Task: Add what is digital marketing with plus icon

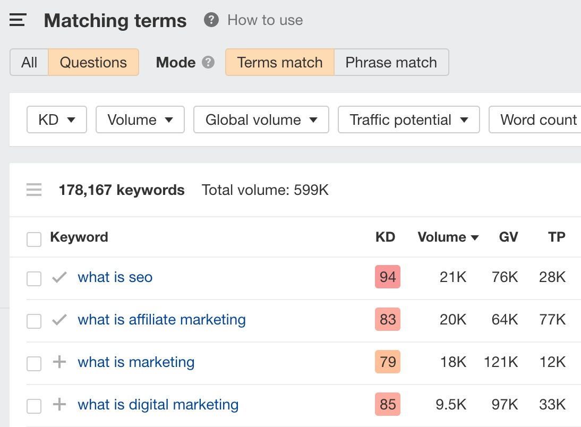Action: [59, 405]
